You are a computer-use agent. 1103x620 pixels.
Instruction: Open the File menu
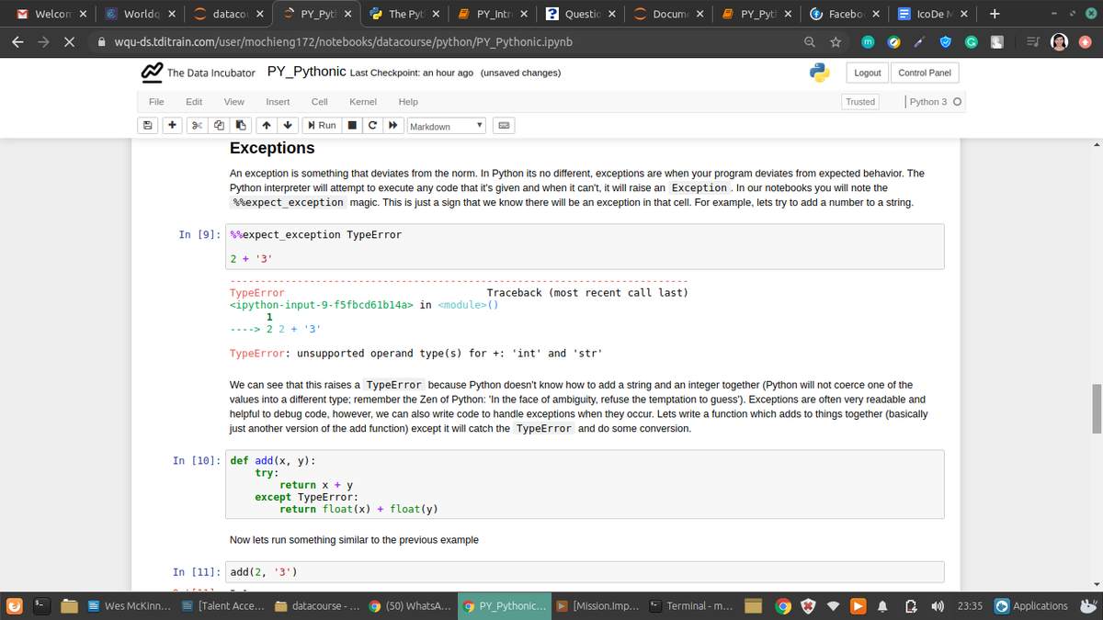tap(156, 102)
